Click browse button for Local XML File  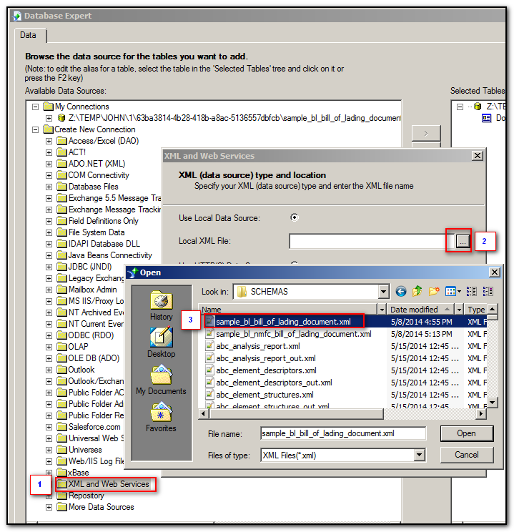tap(463, 242)
